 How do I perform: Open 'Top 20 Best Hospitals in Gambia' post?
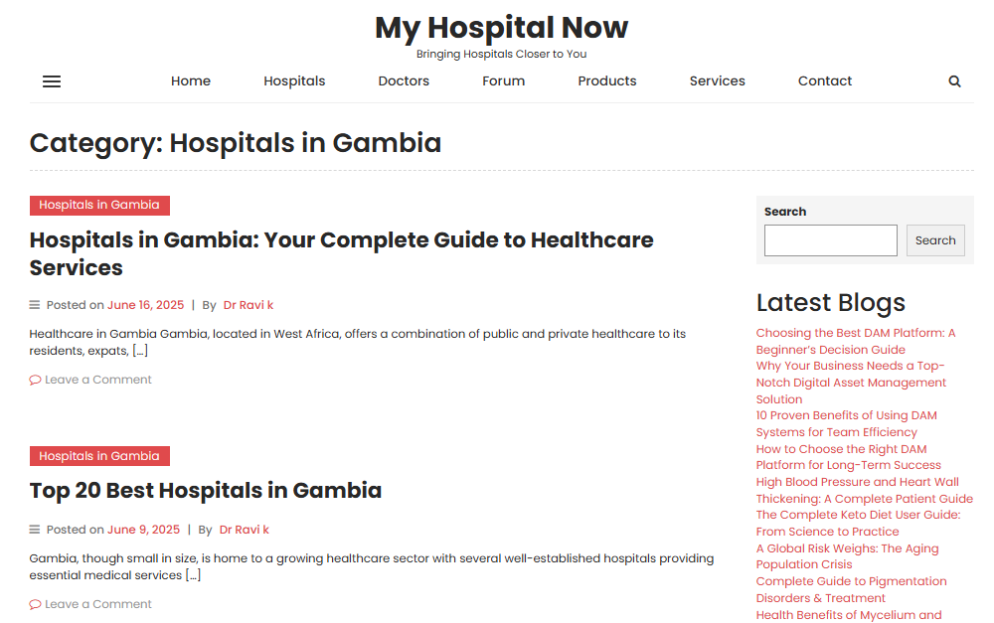[x=206, y=491]
